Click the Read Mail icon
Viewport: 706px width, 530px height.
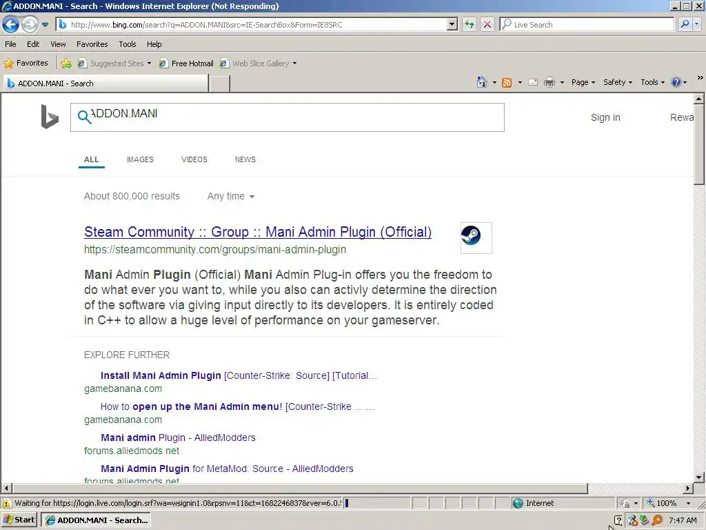[x=533, y=83]
